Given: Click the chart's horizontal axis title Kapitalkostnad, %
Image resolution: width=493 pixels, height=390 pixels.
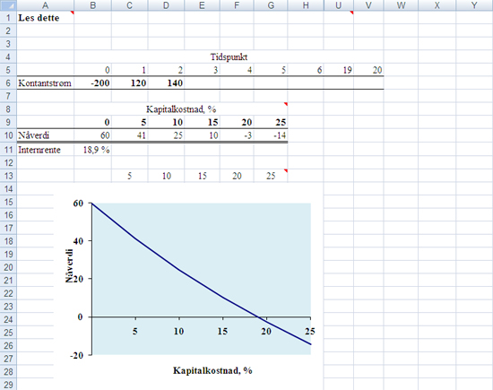Looking at the screenshot, I should tap(212, 370).
